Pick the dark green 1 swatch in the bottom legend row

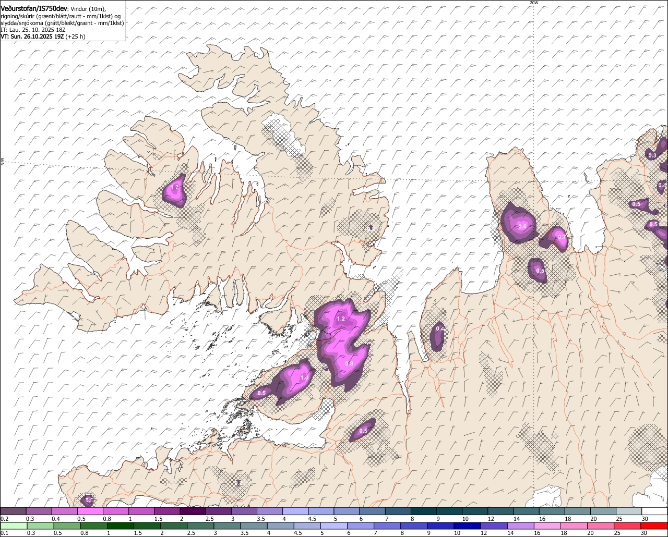(x=121, y=526)
